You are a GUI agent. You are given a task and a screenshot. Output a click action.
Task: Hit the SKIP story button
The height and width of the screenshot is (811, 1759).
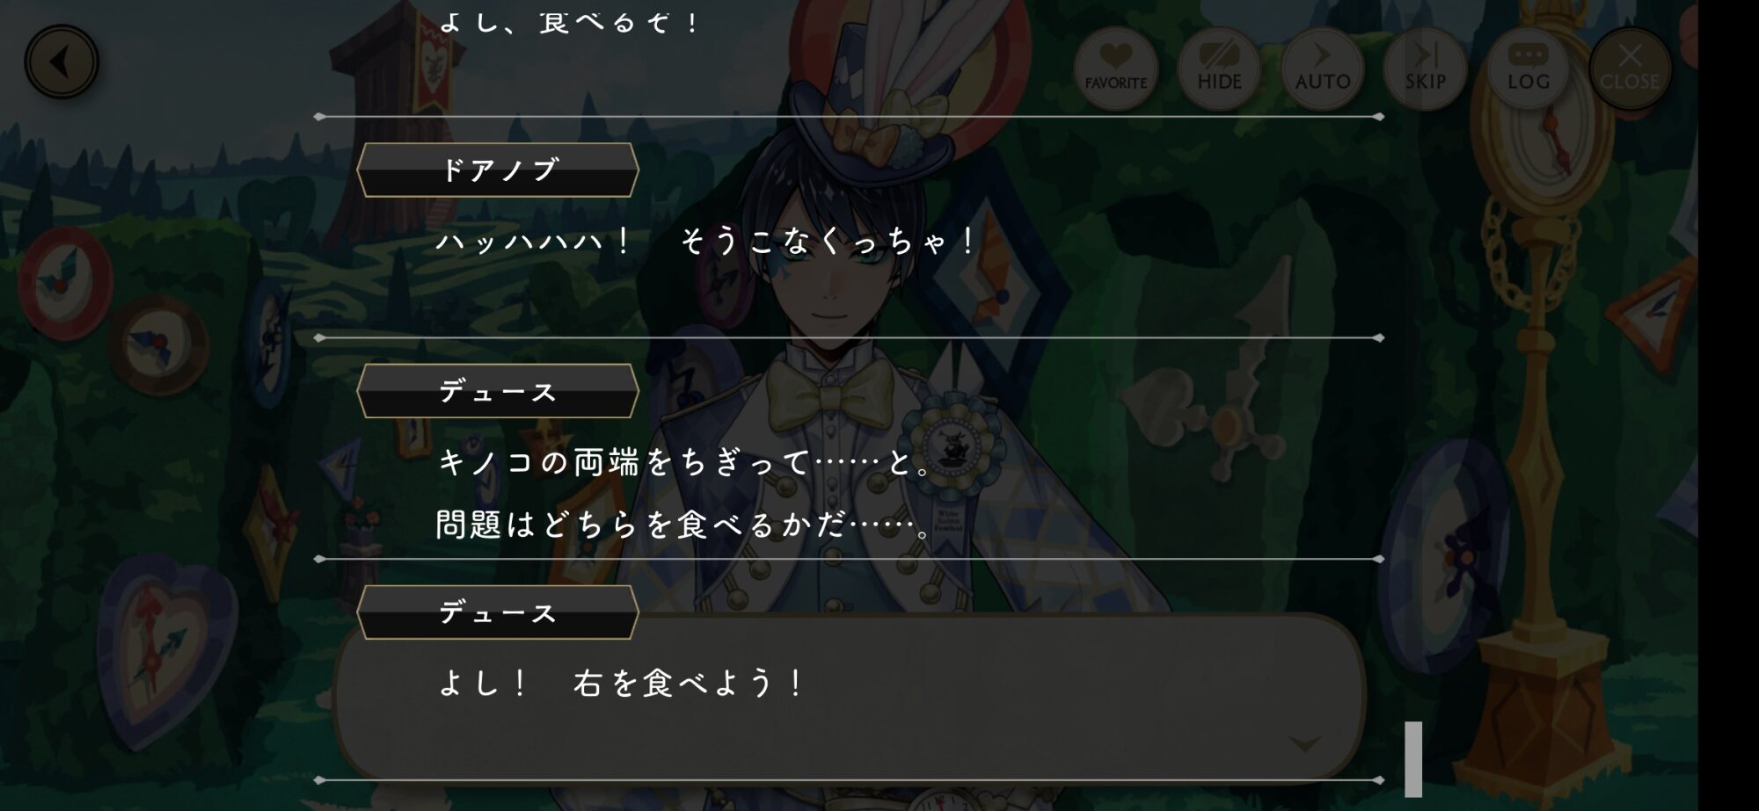[1425, 69]
